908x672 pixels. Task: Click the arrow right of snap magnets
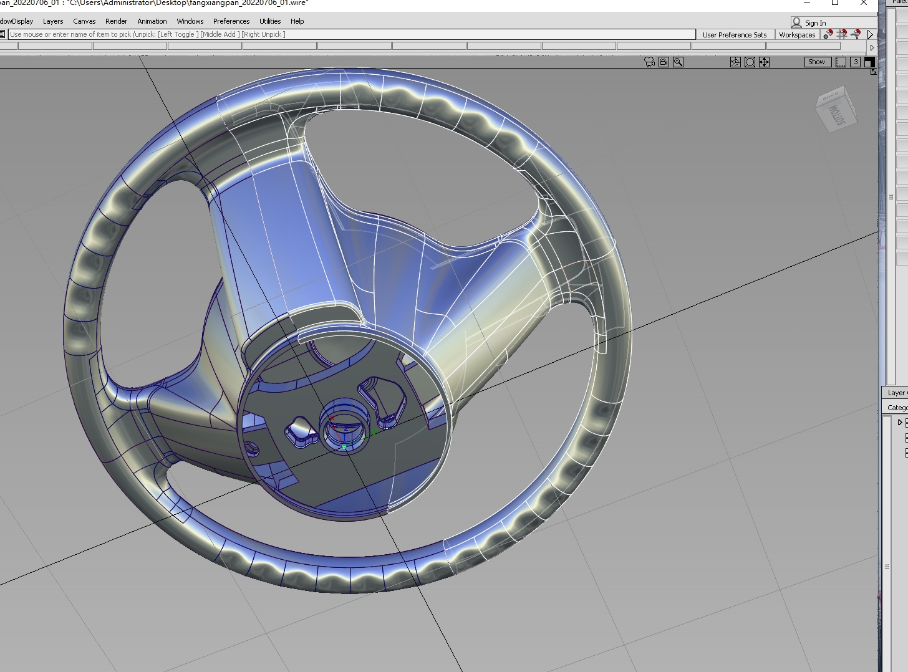click(x=871, y=34)
